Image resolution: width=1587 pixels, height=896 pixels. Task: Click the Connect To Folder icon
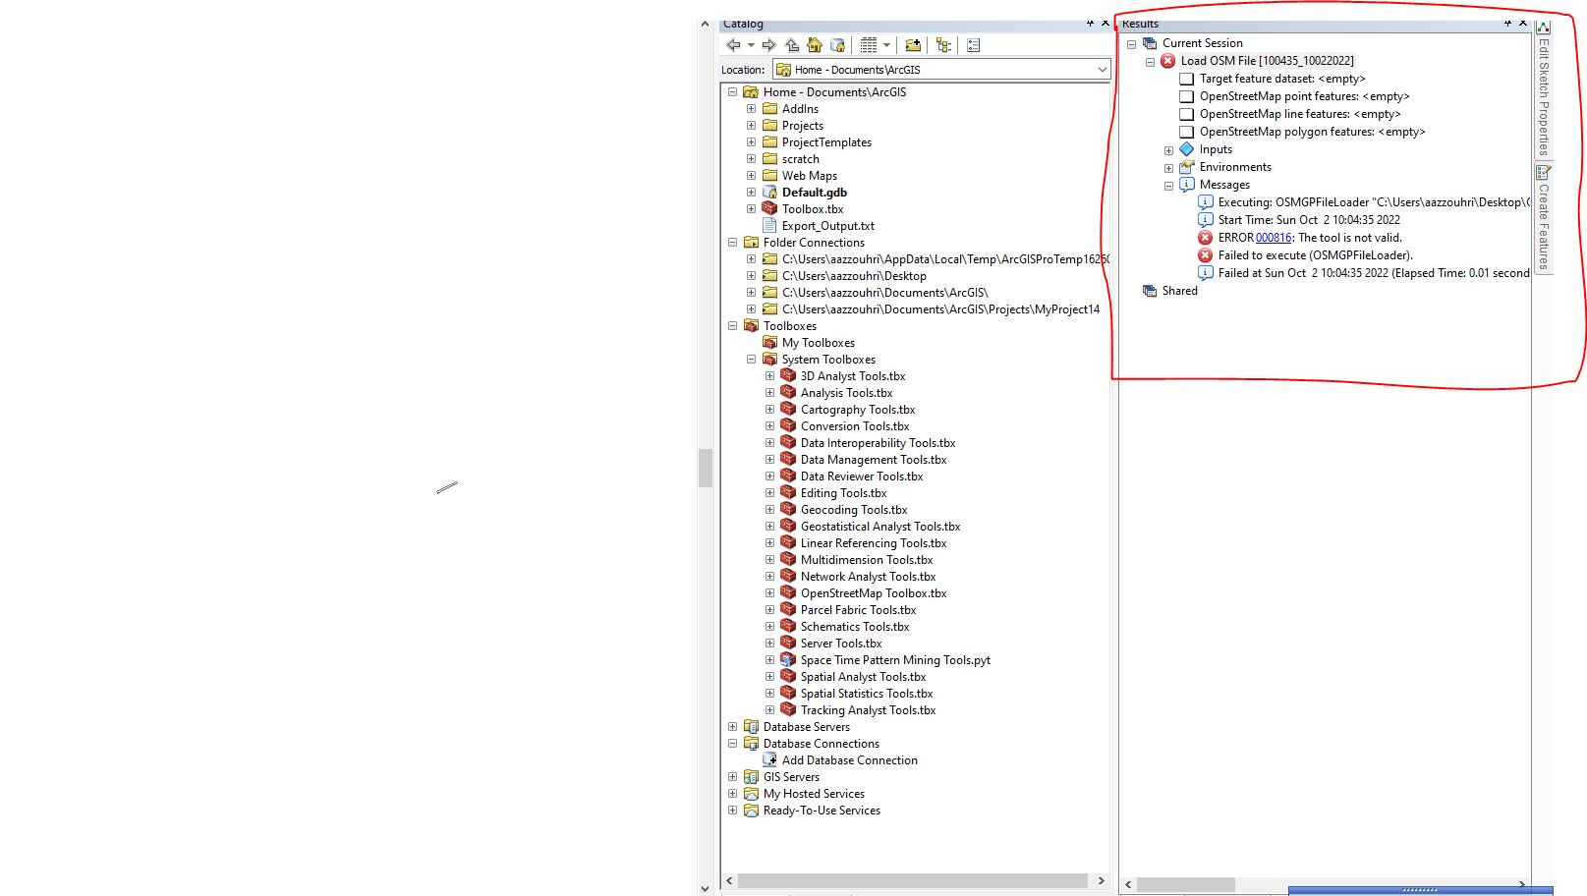pos(913,44)
